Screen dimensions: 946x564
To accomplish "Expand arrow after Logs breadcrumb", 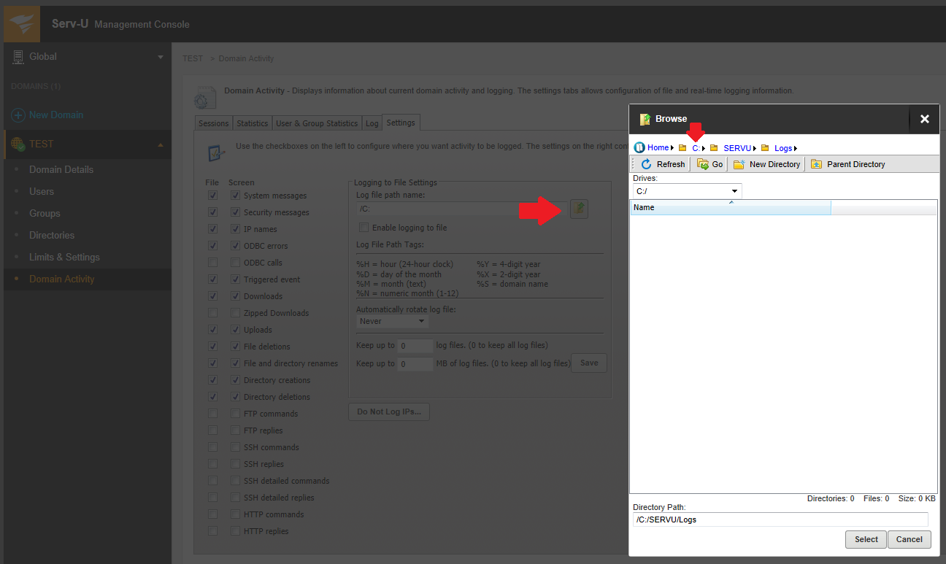I will [796, 148].
